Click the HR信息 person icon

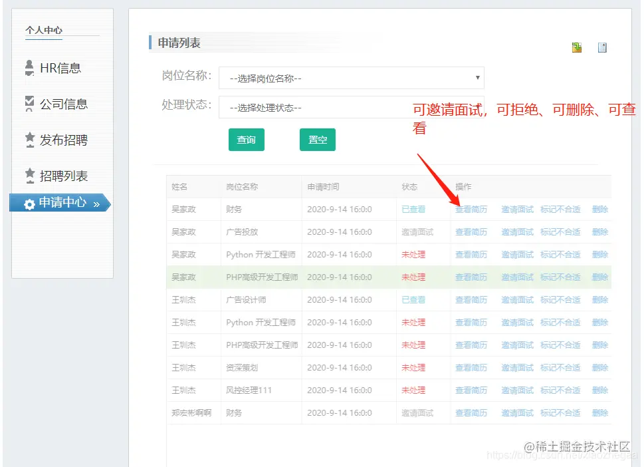click(x=29, y=68)
